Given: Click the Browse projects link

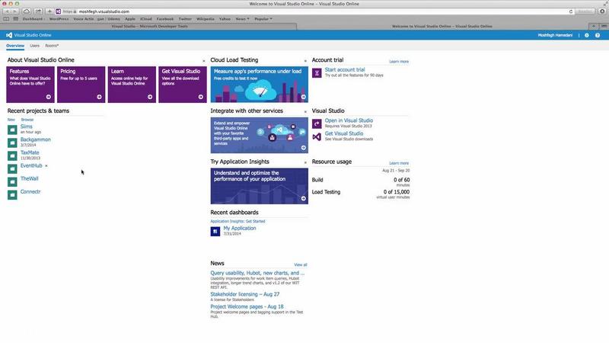Looking at the screenshot, I should coord(27,120).
